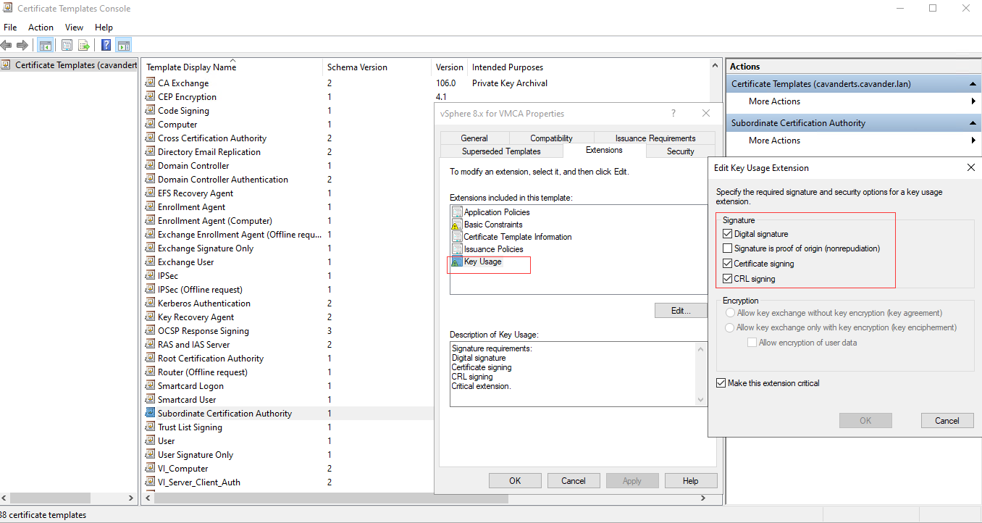This screenshot has width=982, height=523.
Task: Click OK in vSphere properties dialog
Action: click(x=515, y=481)
